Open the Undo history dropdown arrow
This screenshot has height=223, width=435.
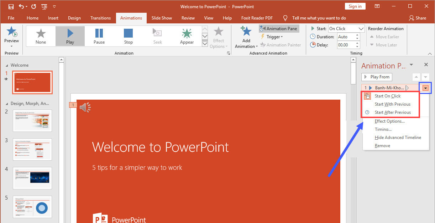coord(26,6)
